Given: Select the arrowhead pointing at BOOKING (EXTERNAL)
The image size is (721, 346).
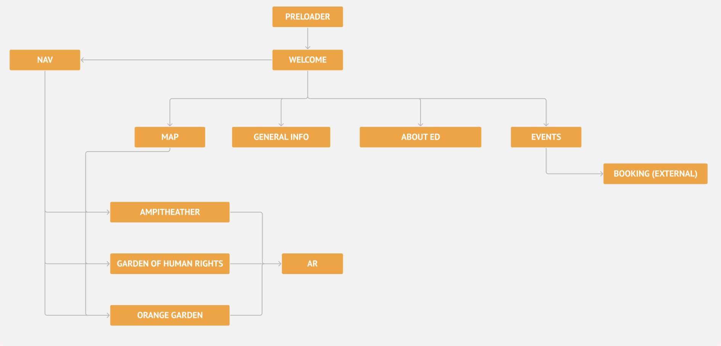Looking at the screenshot, I should click(x=601, y=174).
